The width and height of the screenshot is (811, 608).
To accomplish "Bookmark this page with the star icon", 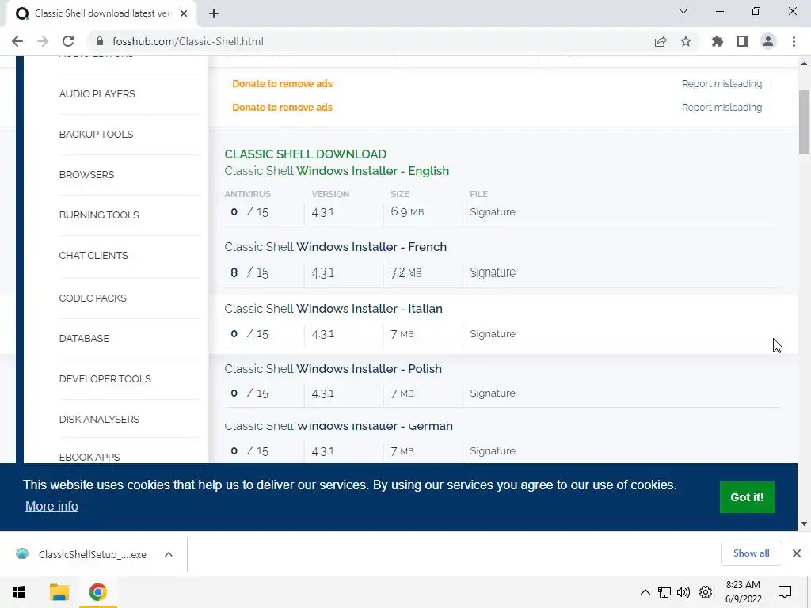I will click(686, 41).
